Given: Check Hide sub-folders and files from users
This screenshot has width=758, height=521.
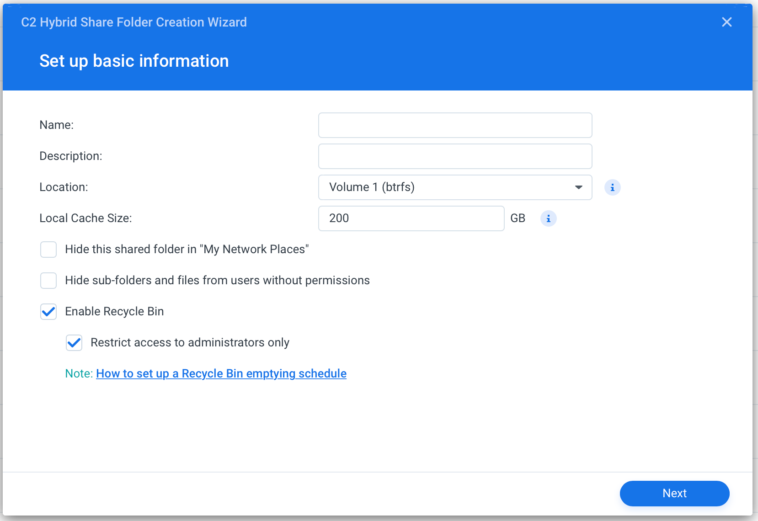Looking at the screenshot, I should pyautogui.click(x=48, y=281).
